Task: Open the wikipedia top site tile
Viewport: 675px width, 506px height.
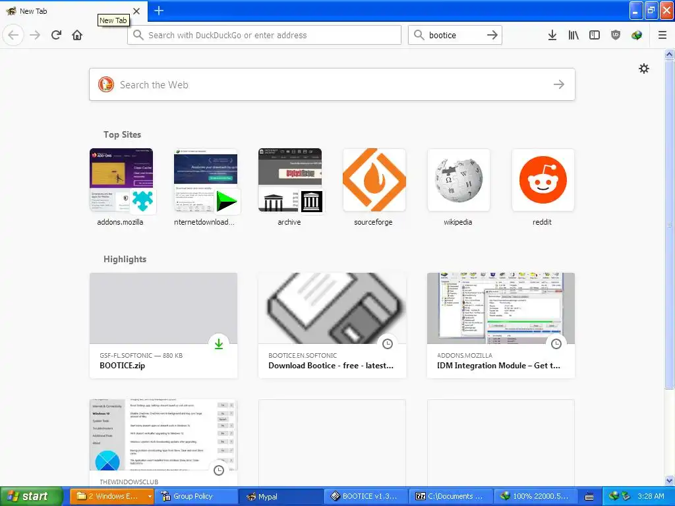Action: click(x=459, y=188)
